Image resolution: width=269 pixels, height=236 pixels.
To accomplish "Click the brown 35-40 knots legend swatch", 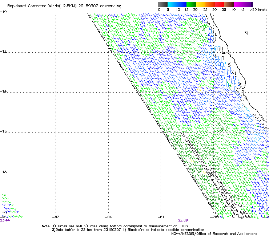I will coord(229,4).
